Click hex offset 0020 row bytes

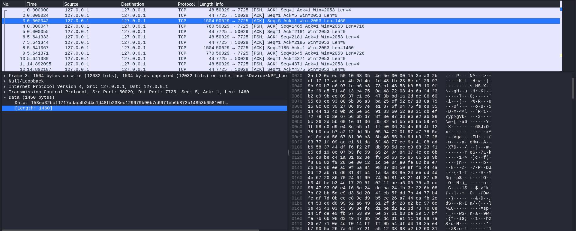coord(373,76)
